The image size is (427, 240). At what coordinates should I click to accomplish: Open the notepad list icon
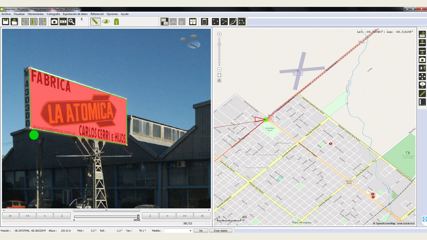(x=204, y=22)
